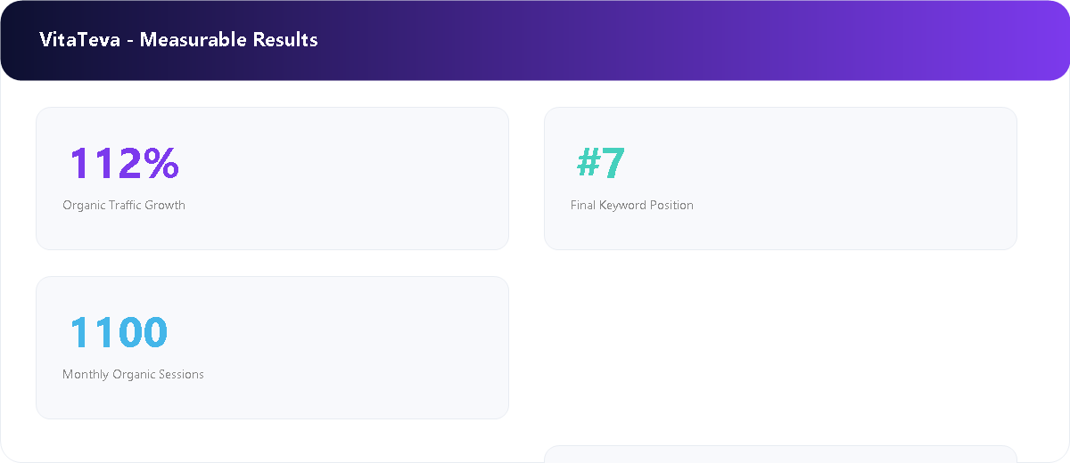This screenshot has height=463, width=1070.
Task: Click the word VitaTeva in the header
Action: click(x=79, y=40)
